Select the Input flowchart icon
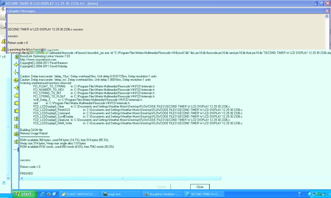This screenshot has width=331, height=198. pyautogui.click(x=4, y=41)
